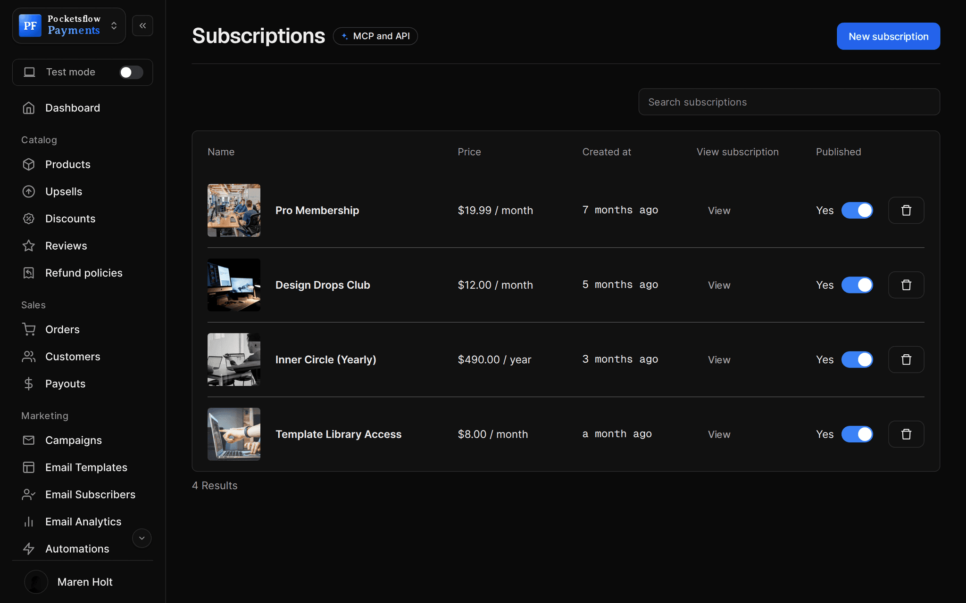Click the MCP and API badge
The image size is (966, 603).
click(x=375, y=36)
